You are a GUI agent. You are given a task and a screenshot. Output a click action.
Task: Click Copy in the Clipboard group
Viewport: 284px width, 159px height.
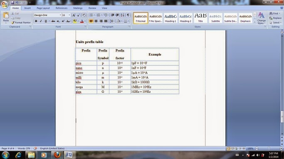click(x=16, y=18)
